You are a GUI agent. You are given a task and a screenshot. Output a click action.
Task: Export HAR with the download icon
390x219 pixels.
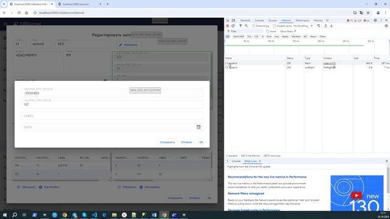pos(331,26)
